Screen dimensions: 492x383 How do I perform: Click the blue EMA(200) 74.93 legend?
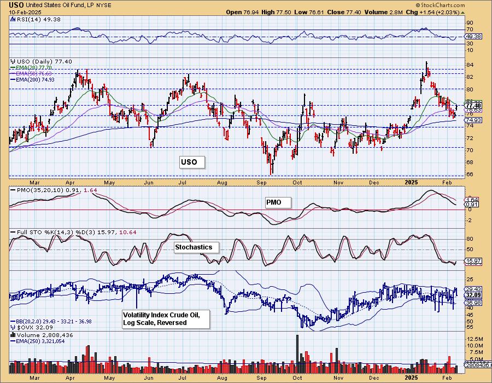(x=35, y=80)
